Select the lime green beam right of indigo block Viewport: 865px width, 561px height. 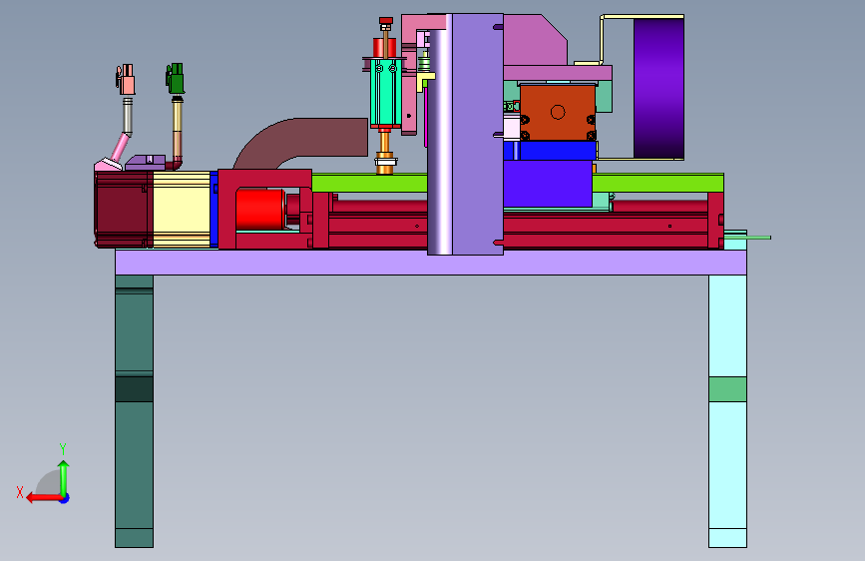point(658,183)
